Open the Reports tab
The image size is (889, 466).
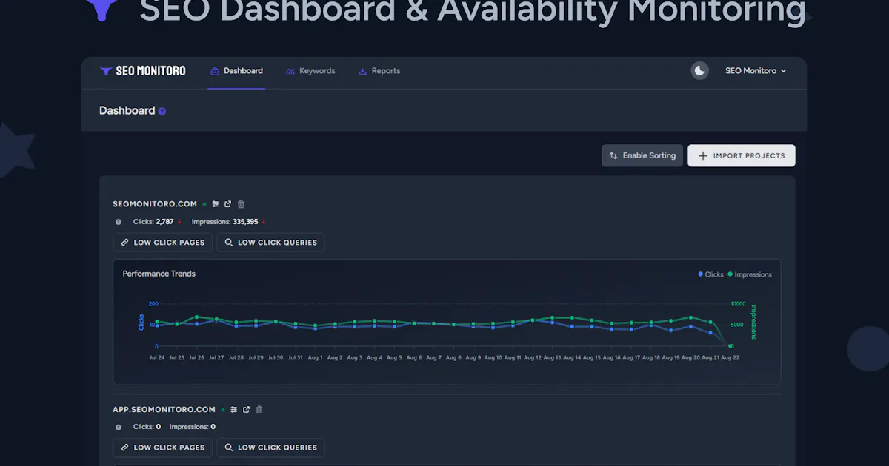tap(379, 71)
